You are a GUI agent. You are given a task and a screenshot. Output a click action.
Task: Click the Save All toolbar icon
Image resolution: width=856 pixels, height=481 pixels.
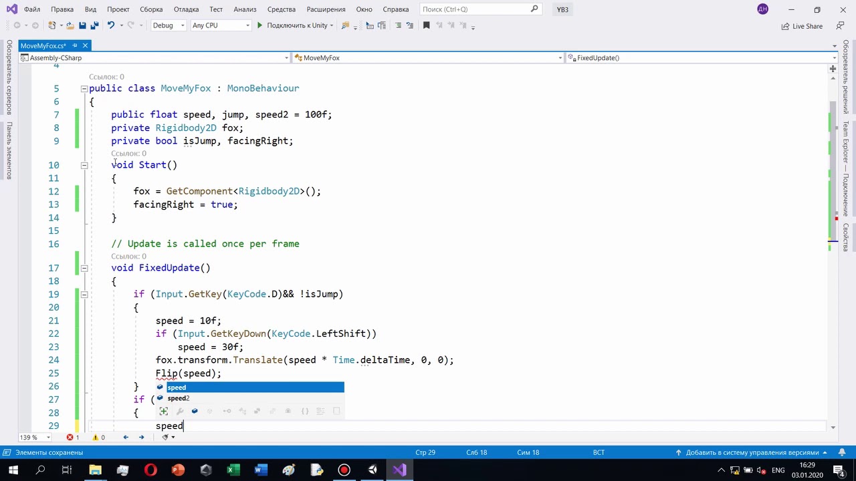94,25
